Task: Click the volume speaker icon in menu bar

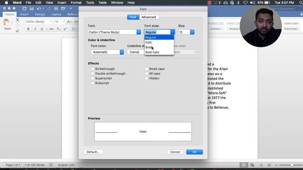Action: point(252,3)
